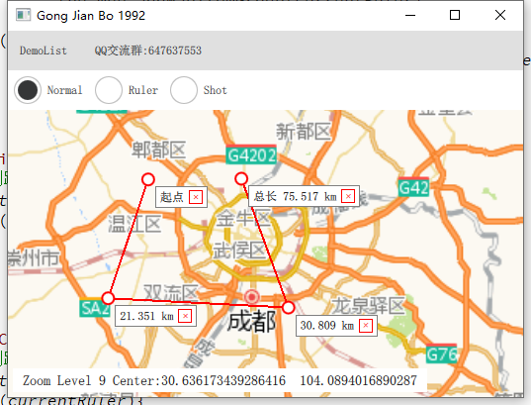531x405 pixels.
Task: Click the QQ交流群:647637553 menu item
Action: (x=148, y=51)
